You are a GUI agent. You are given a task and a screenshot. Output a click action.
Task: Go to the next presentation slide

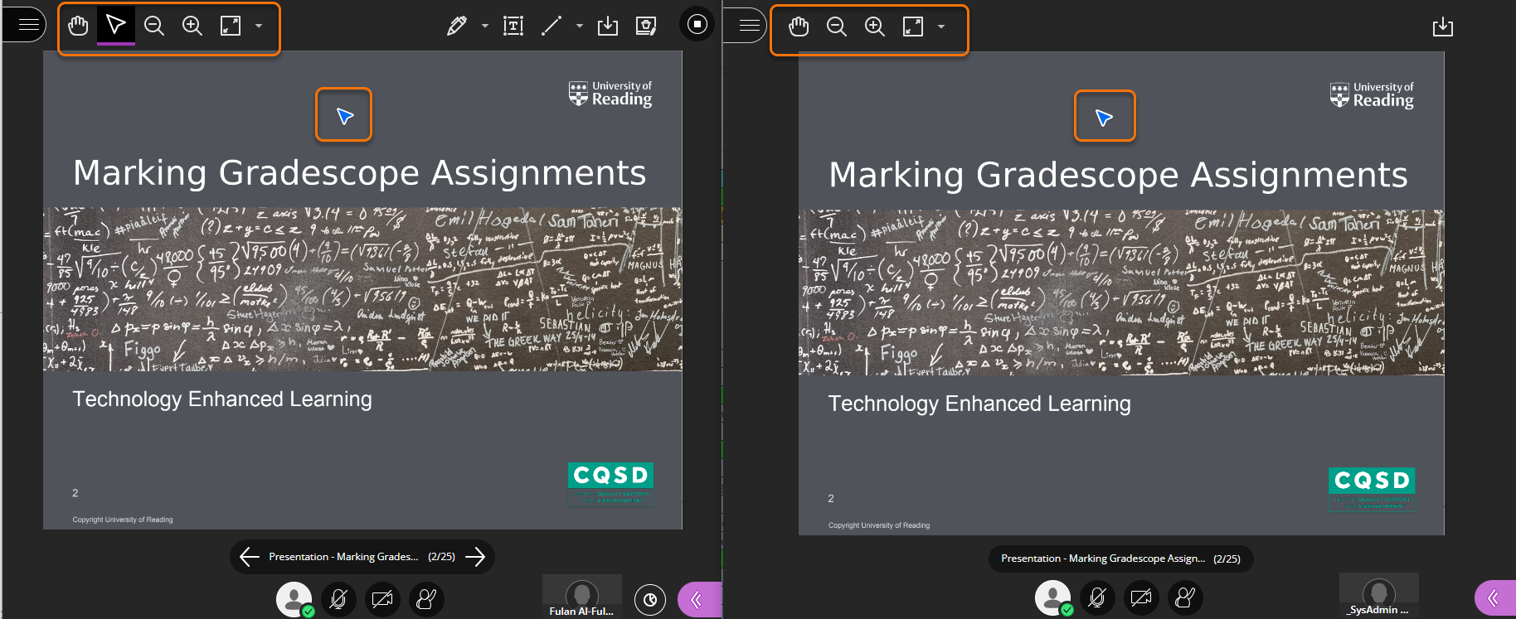[x=475, y=557]
